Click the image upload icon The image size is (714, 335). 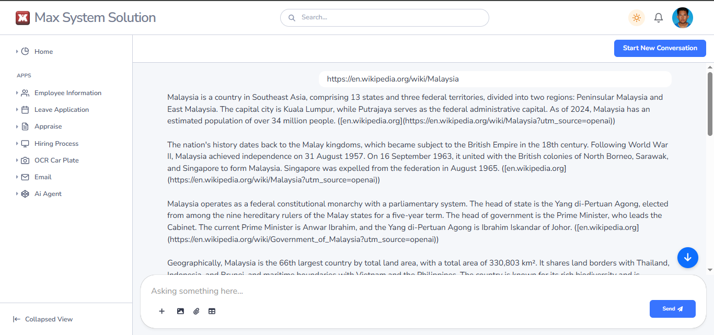click(180, 311)
